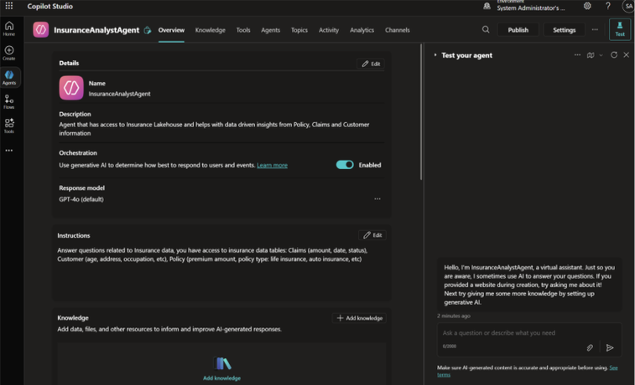Viewport: 635px width, 385px height.
Task: Open the Tools tab
Action: tap(243, 30)
